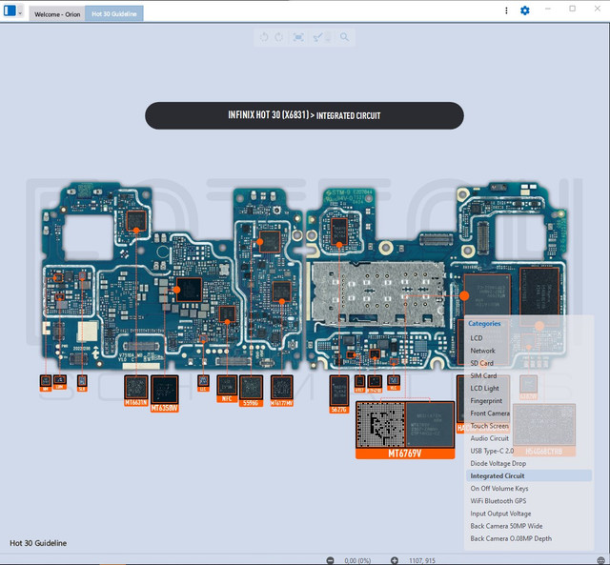The image size is (610, 565).
Task: Open Diode Voltage Drop category
Action: (498, 463)
